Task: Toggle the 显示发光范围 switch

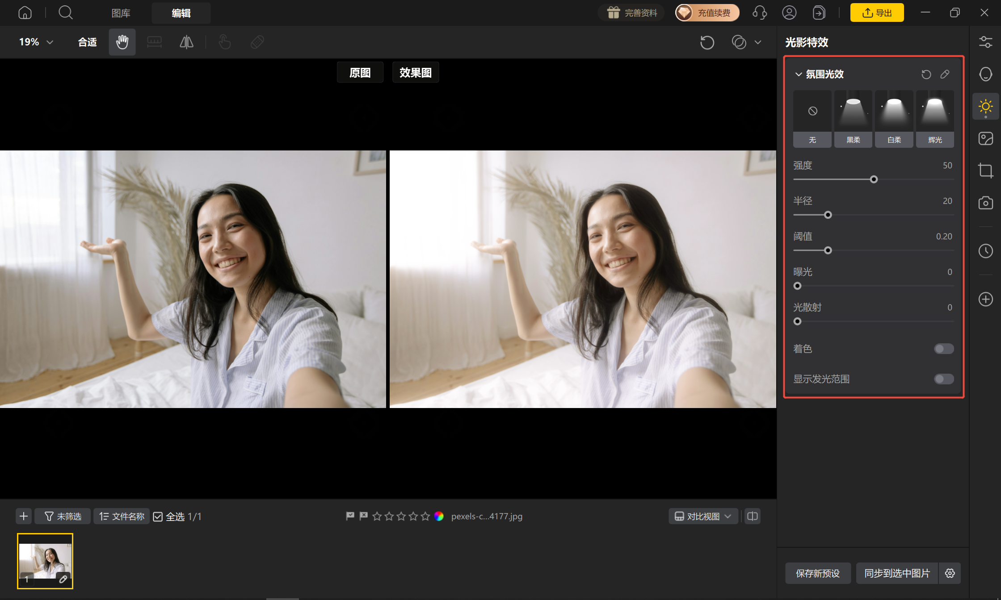Action: [x=944, y=379]
